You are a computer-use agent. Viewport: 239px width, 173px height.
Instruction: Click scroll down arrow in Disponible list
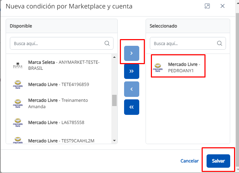click(x=114, y=141)
